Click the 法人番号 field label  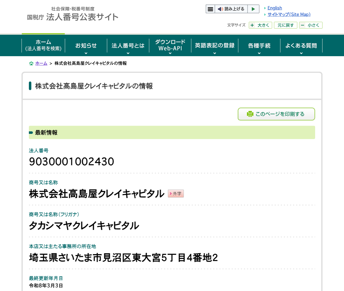[x=39, y=151]
